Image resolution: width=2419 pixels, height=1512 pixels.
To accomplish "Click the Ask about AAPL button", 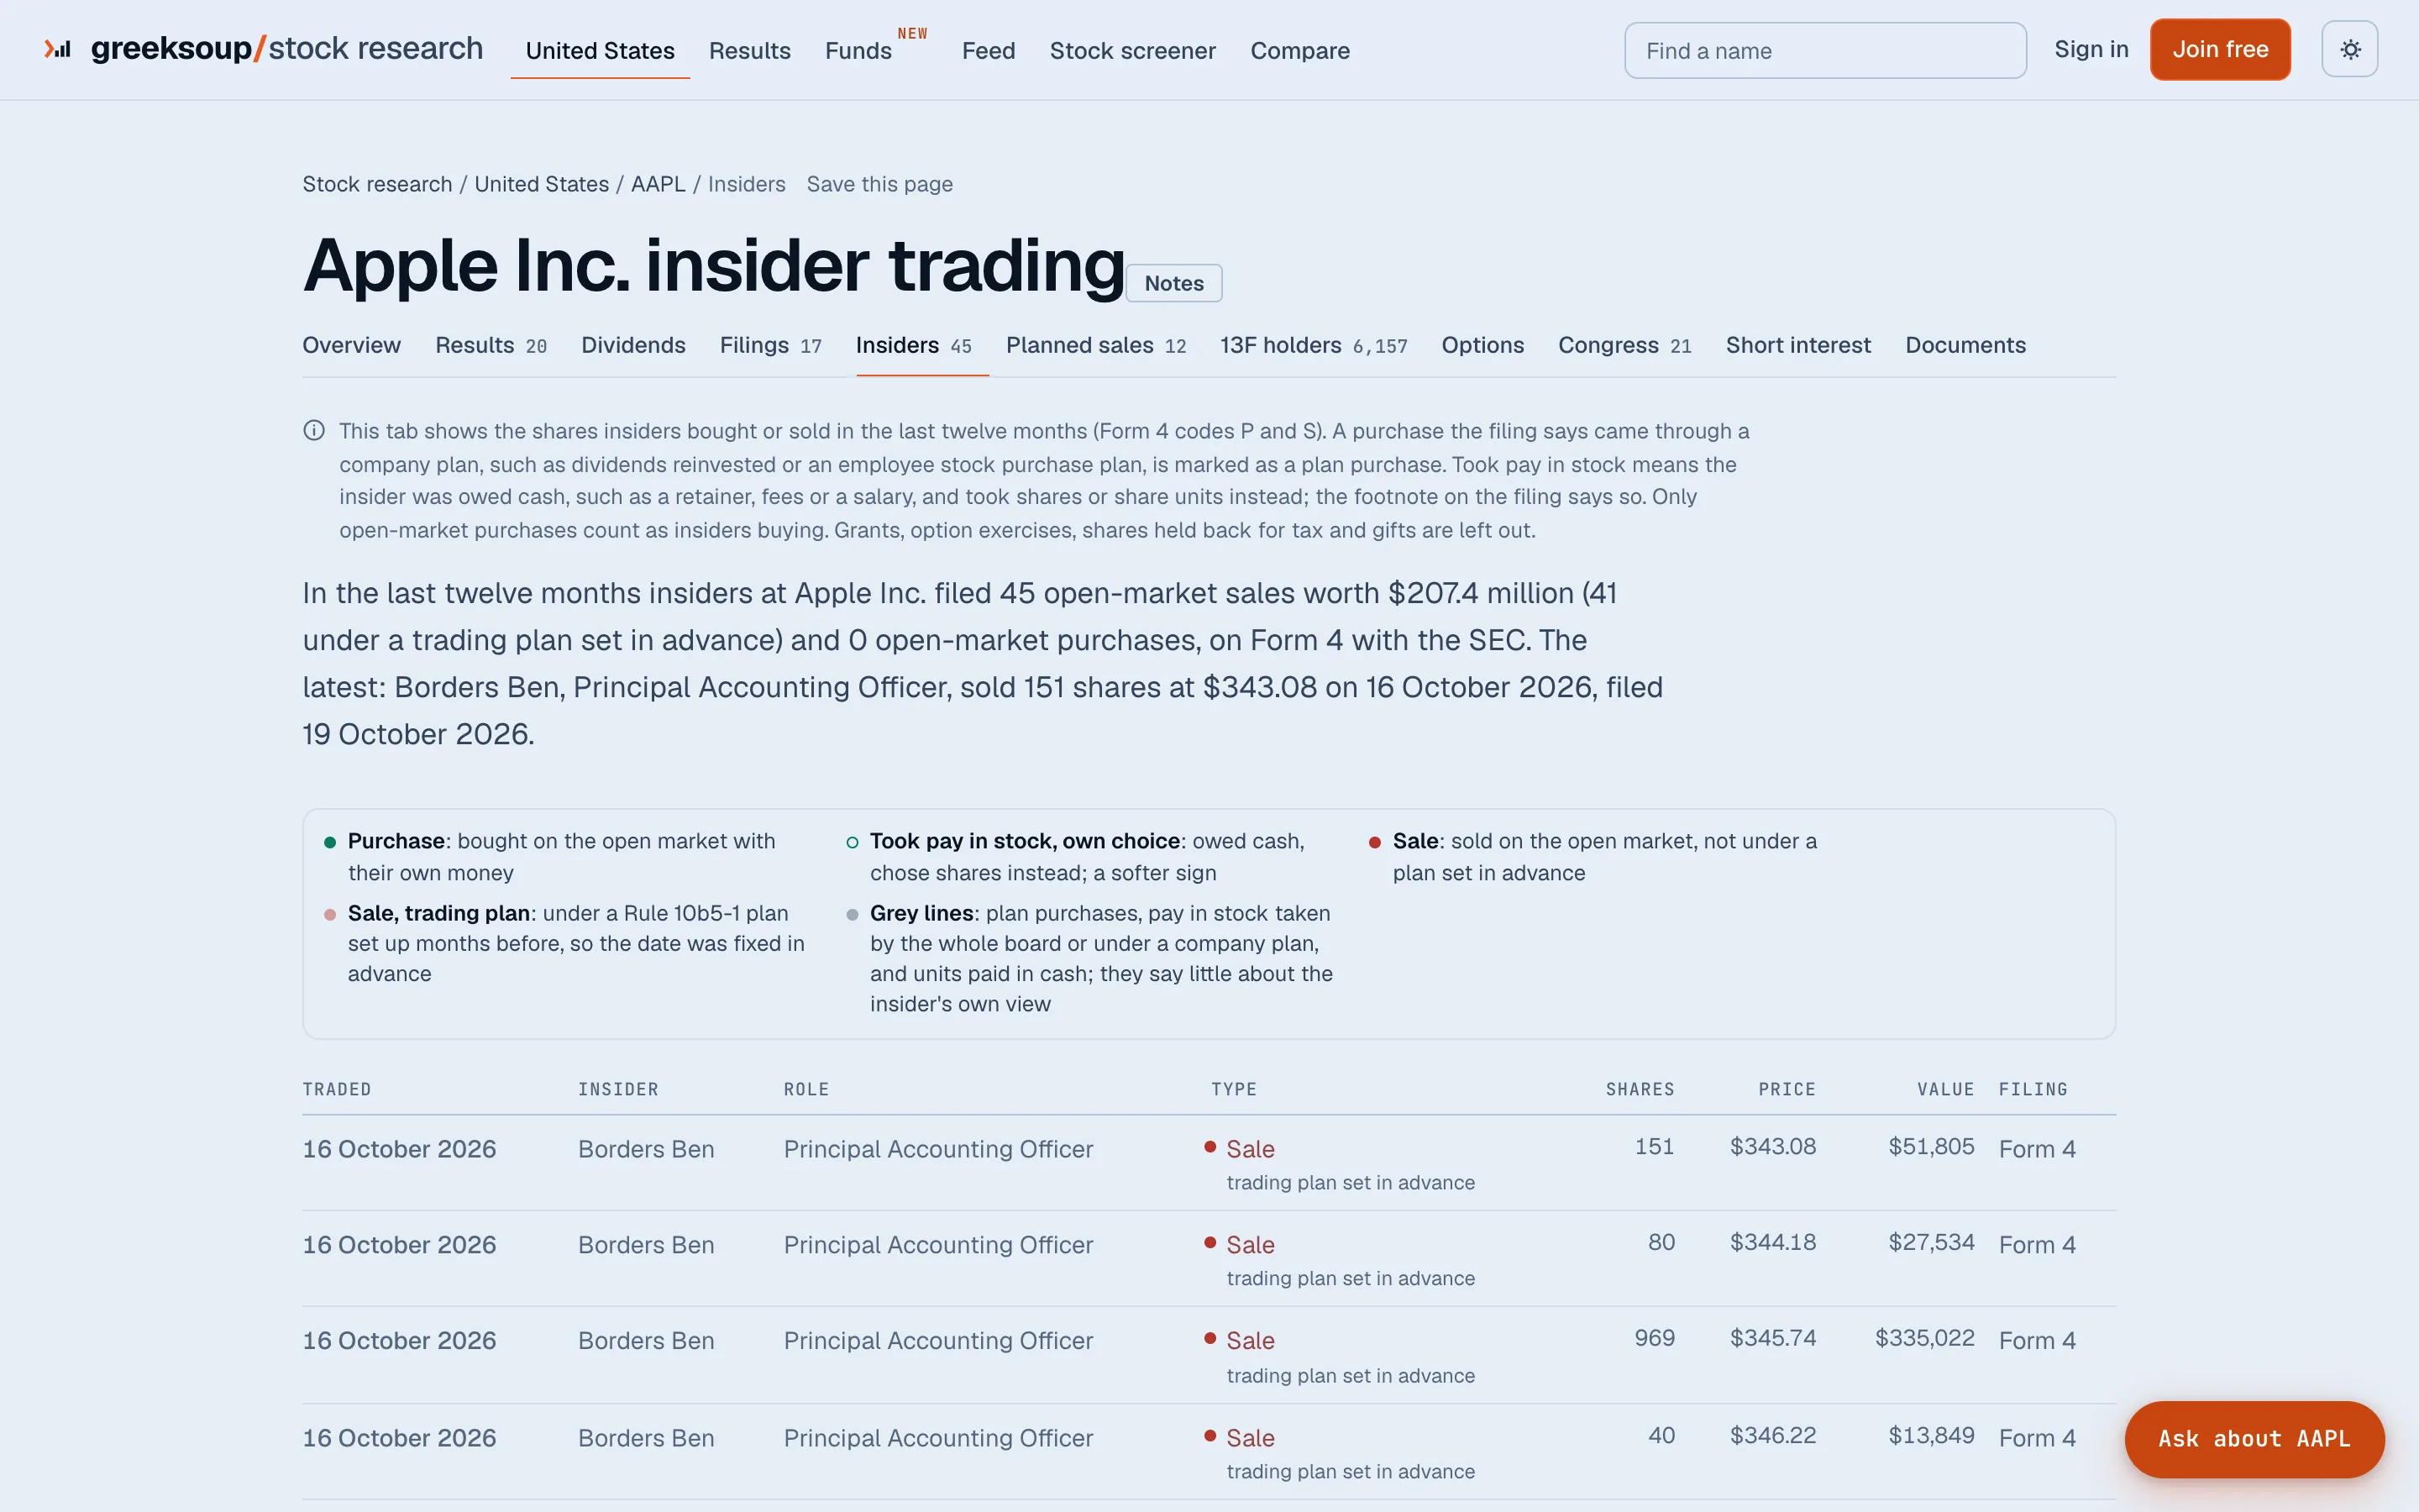I will tap(2254, 1439).
